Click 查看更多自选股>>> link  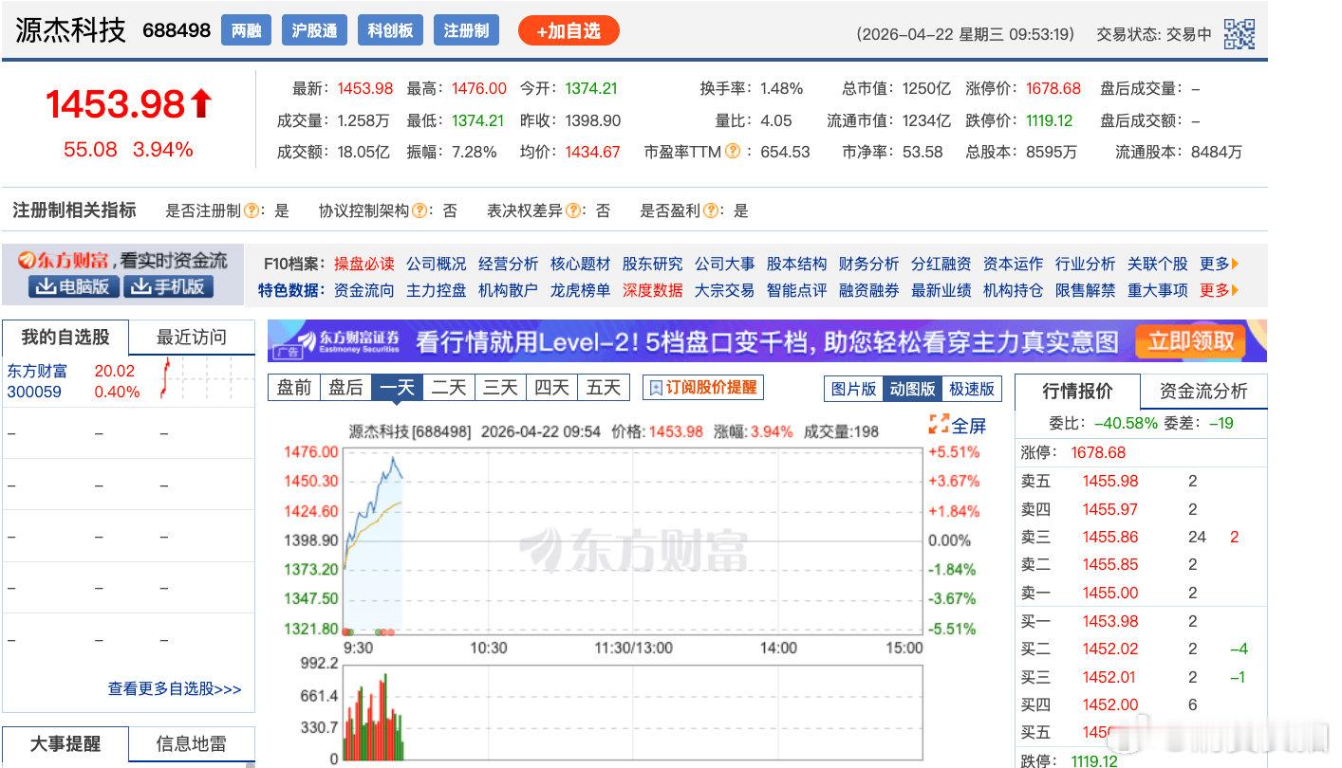[175, 689]
